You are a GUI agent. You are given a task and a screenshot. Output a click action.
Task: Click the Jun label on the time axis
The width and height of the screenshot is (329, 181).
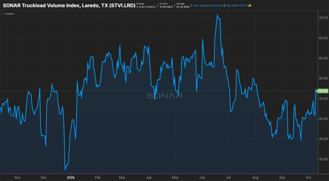(x=202, y=178)
